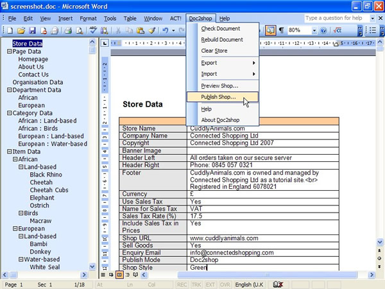
Task: Collapse Item Data tree node
Action: coord(9,152)
